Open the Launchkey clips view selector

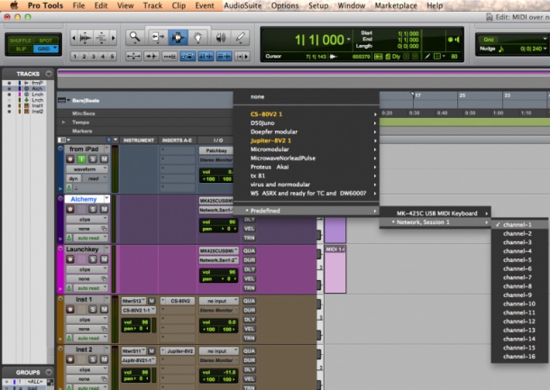[x=87, y=269]
